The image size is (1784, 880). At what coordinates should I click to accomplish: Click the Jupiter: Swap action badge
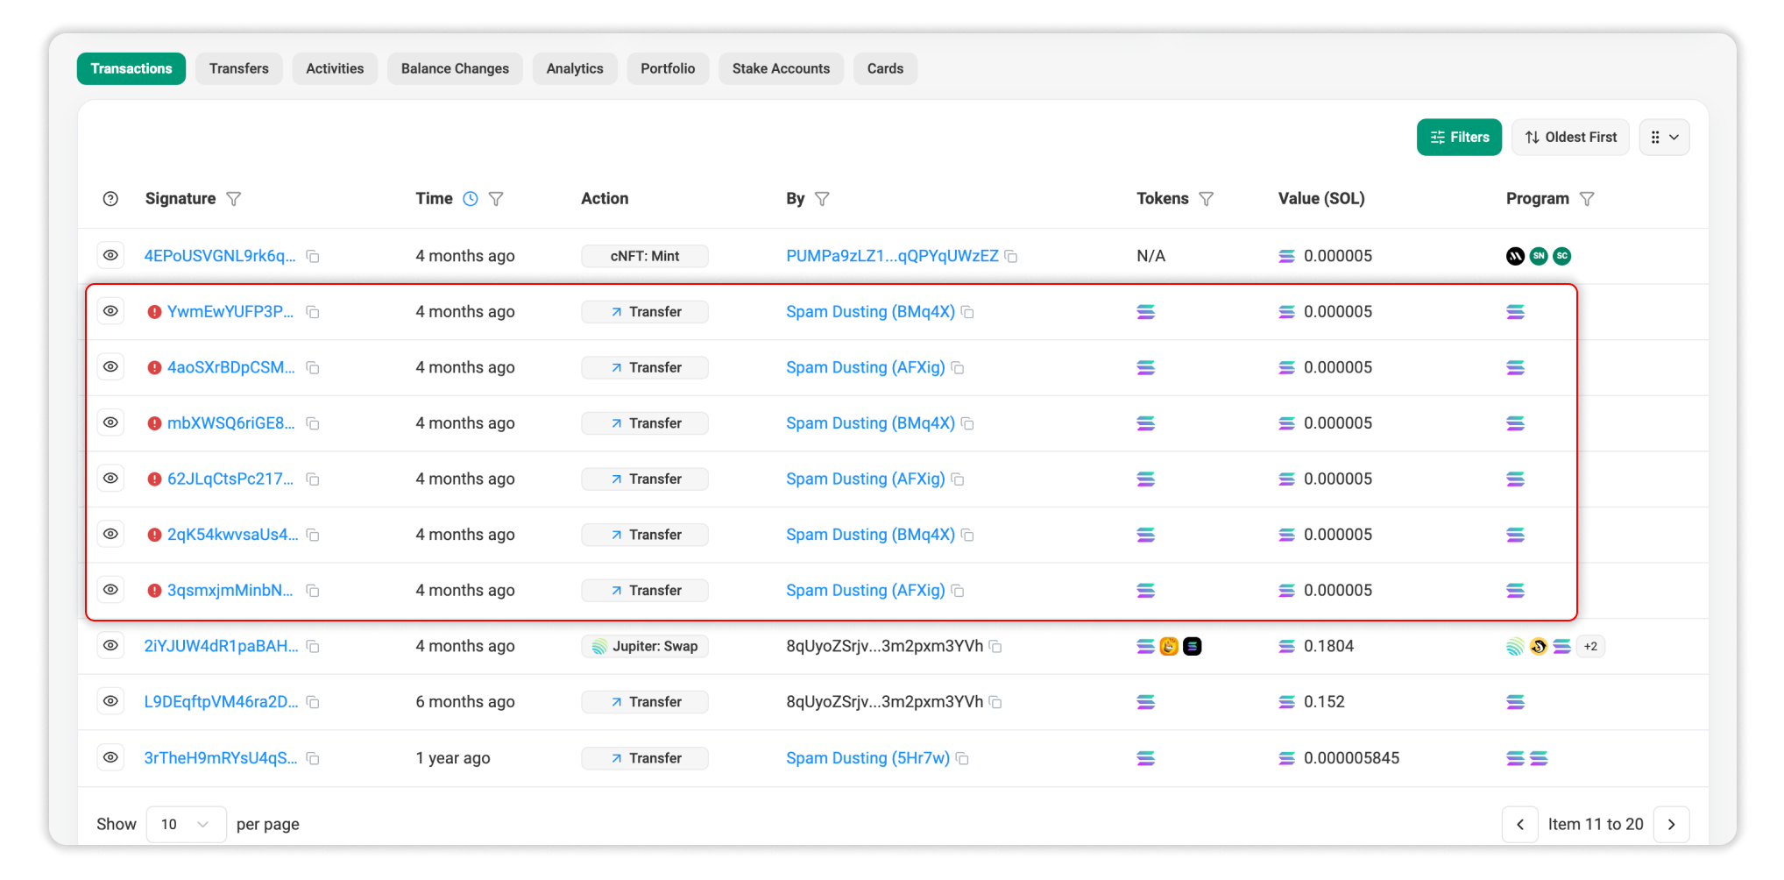(645, 647)
